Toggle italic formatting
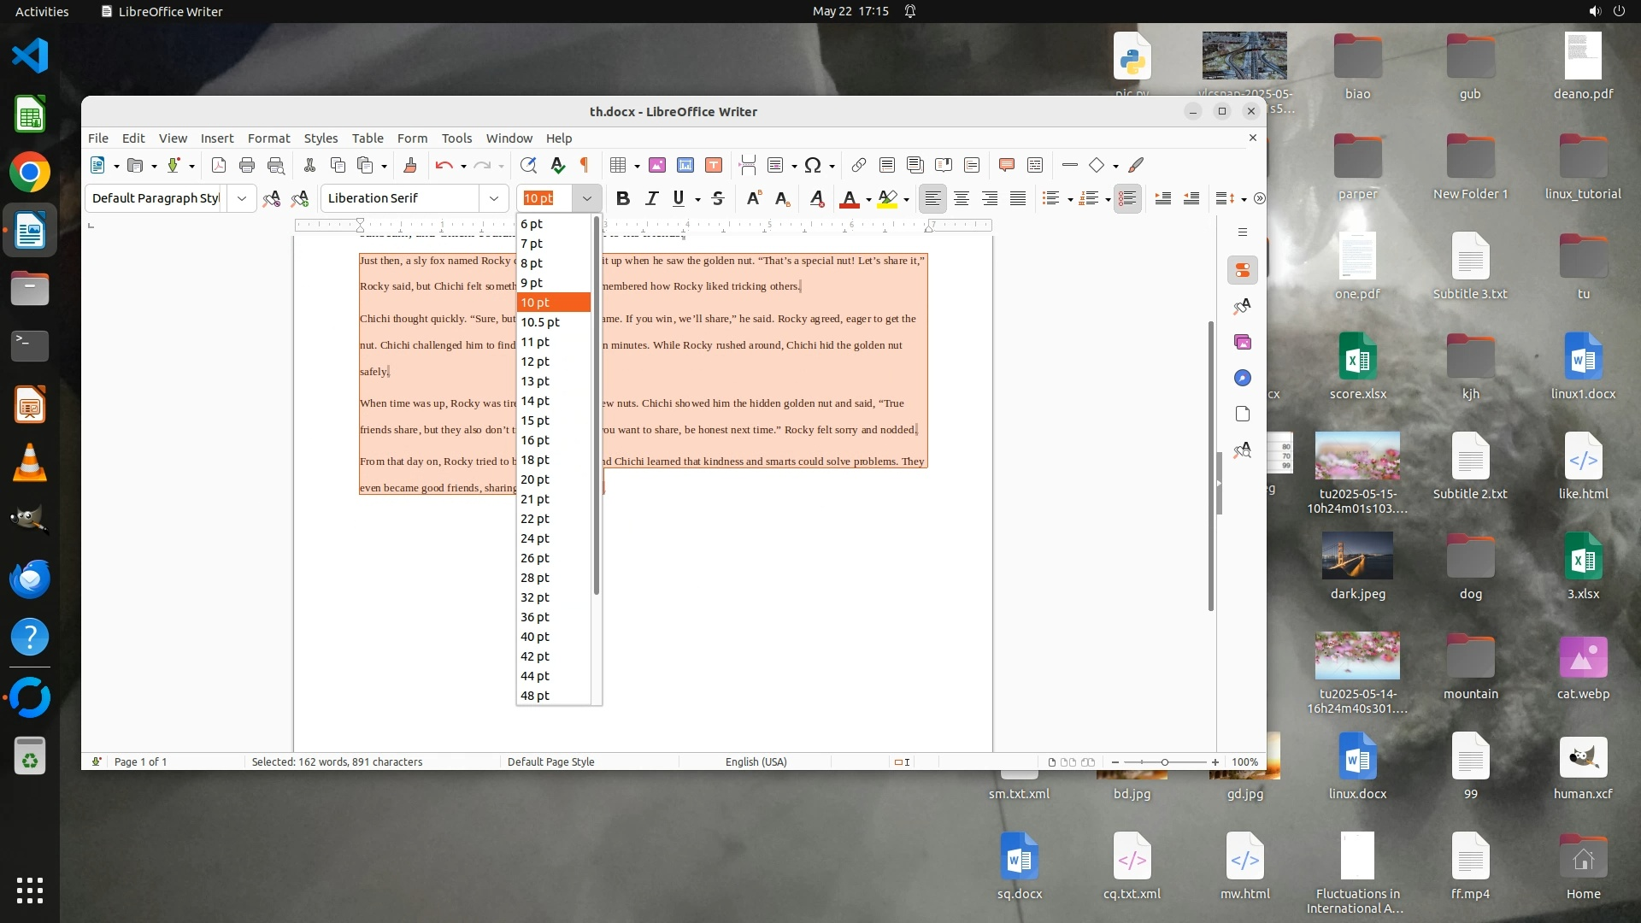Screen dimensions: 1641x923 651,198
